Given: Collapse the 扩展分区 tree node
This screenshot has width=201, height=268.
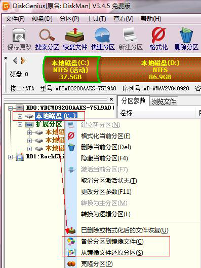Looking at the screenshot, I should [20, 124].
